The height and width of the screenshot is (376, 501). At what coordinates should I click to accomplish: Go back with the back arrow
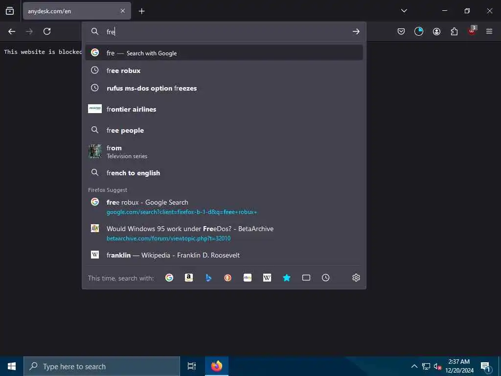[x=12, y=31]
